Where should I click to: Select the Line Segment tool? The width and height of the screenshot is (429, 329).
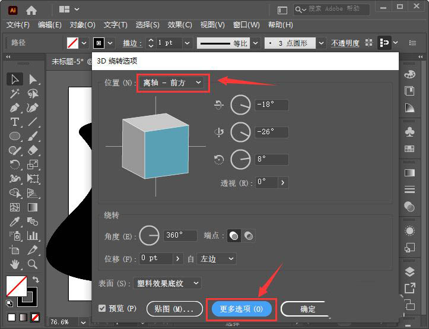pyautogui.click(x=33, y=122)
